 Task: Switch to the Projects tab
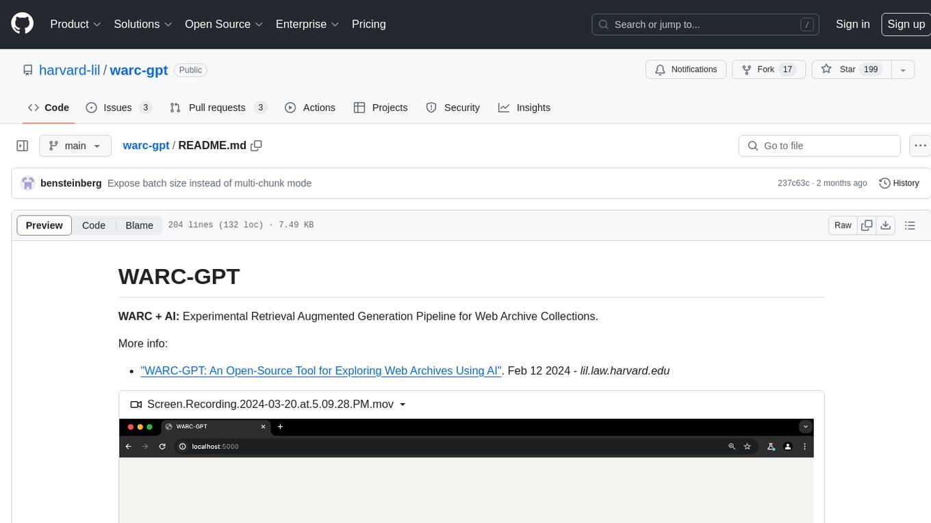(380, 107)
